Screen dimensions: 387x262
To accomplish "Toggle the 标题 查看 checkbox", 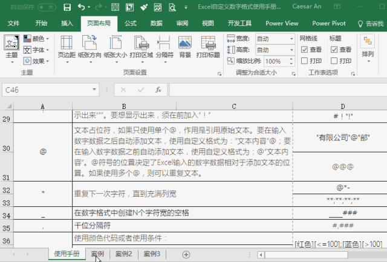I will 334,50.
